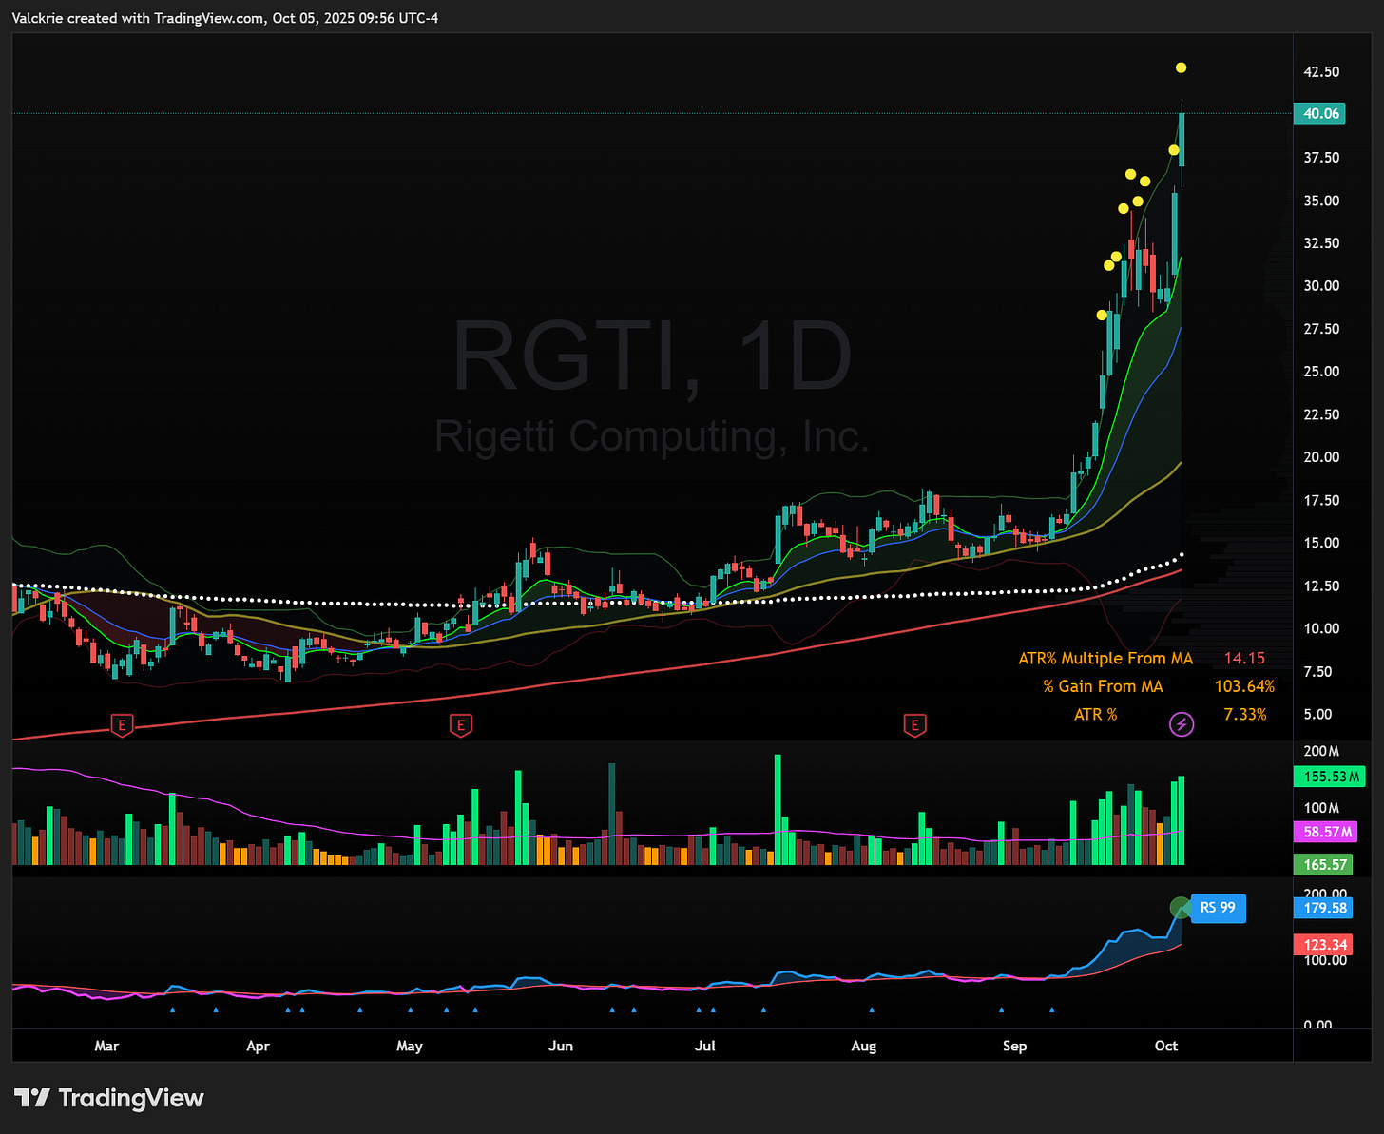Click the red 123.34 value label
Screen dimensions: 1384x1134
[1324, 945]
